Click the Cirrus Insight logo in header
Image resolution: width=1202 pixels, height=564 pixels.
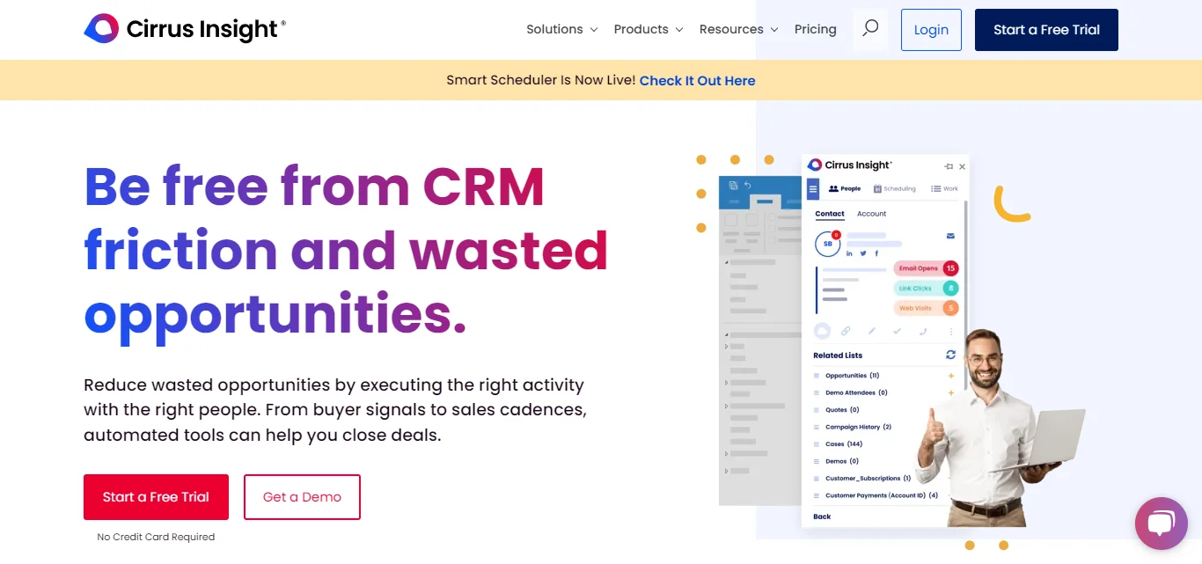click(x=185, y=29)
